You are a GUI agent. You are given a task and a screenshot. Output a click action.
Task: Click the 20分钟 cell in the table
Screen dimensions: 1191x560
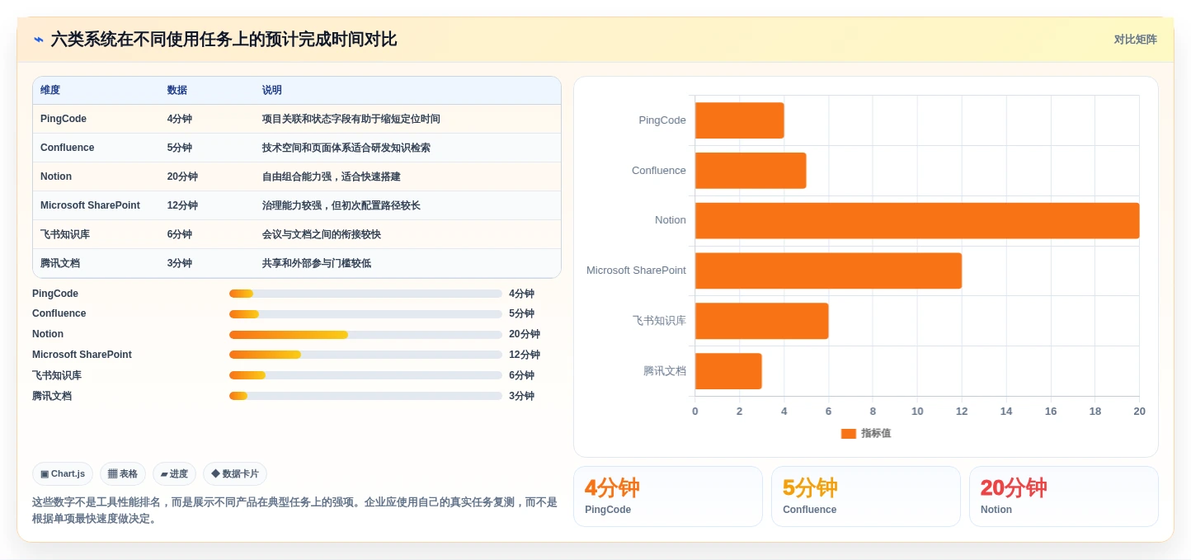tap(182, 176)
